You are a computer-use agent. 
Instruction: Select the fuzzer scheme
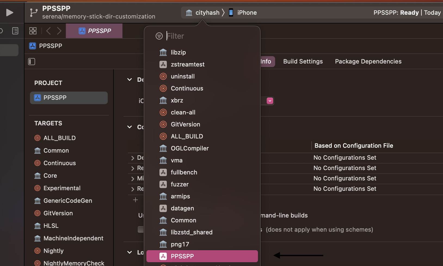pyautogui.click(x=202, y=184)
